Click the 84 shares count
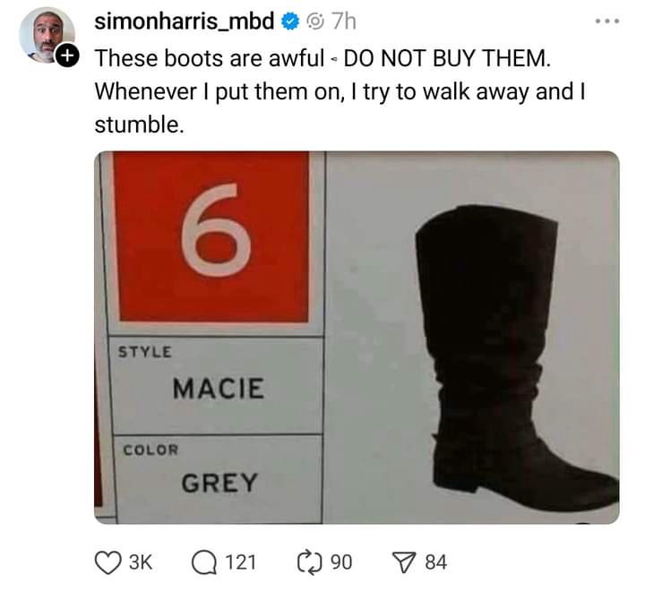The height and width of the screenshot is (592, 645). tap(435, 562)
